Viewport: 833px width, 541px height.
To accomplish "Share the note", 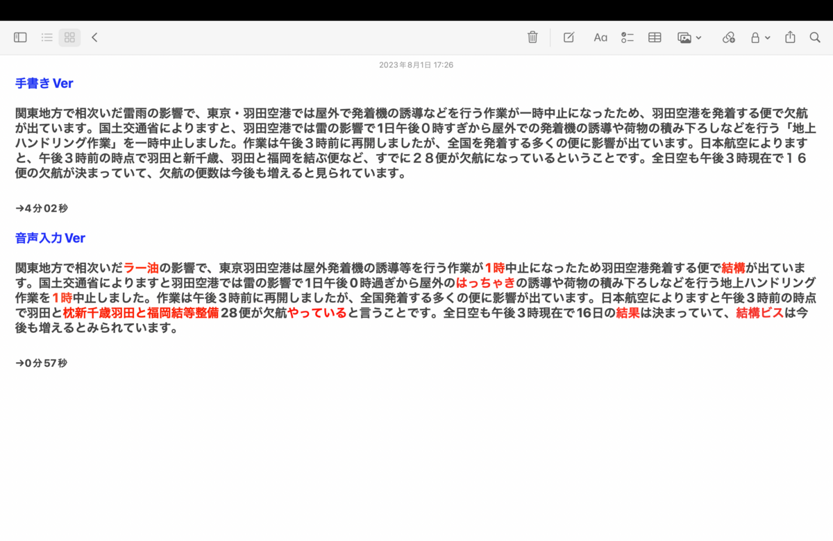I will pos(790,37).
